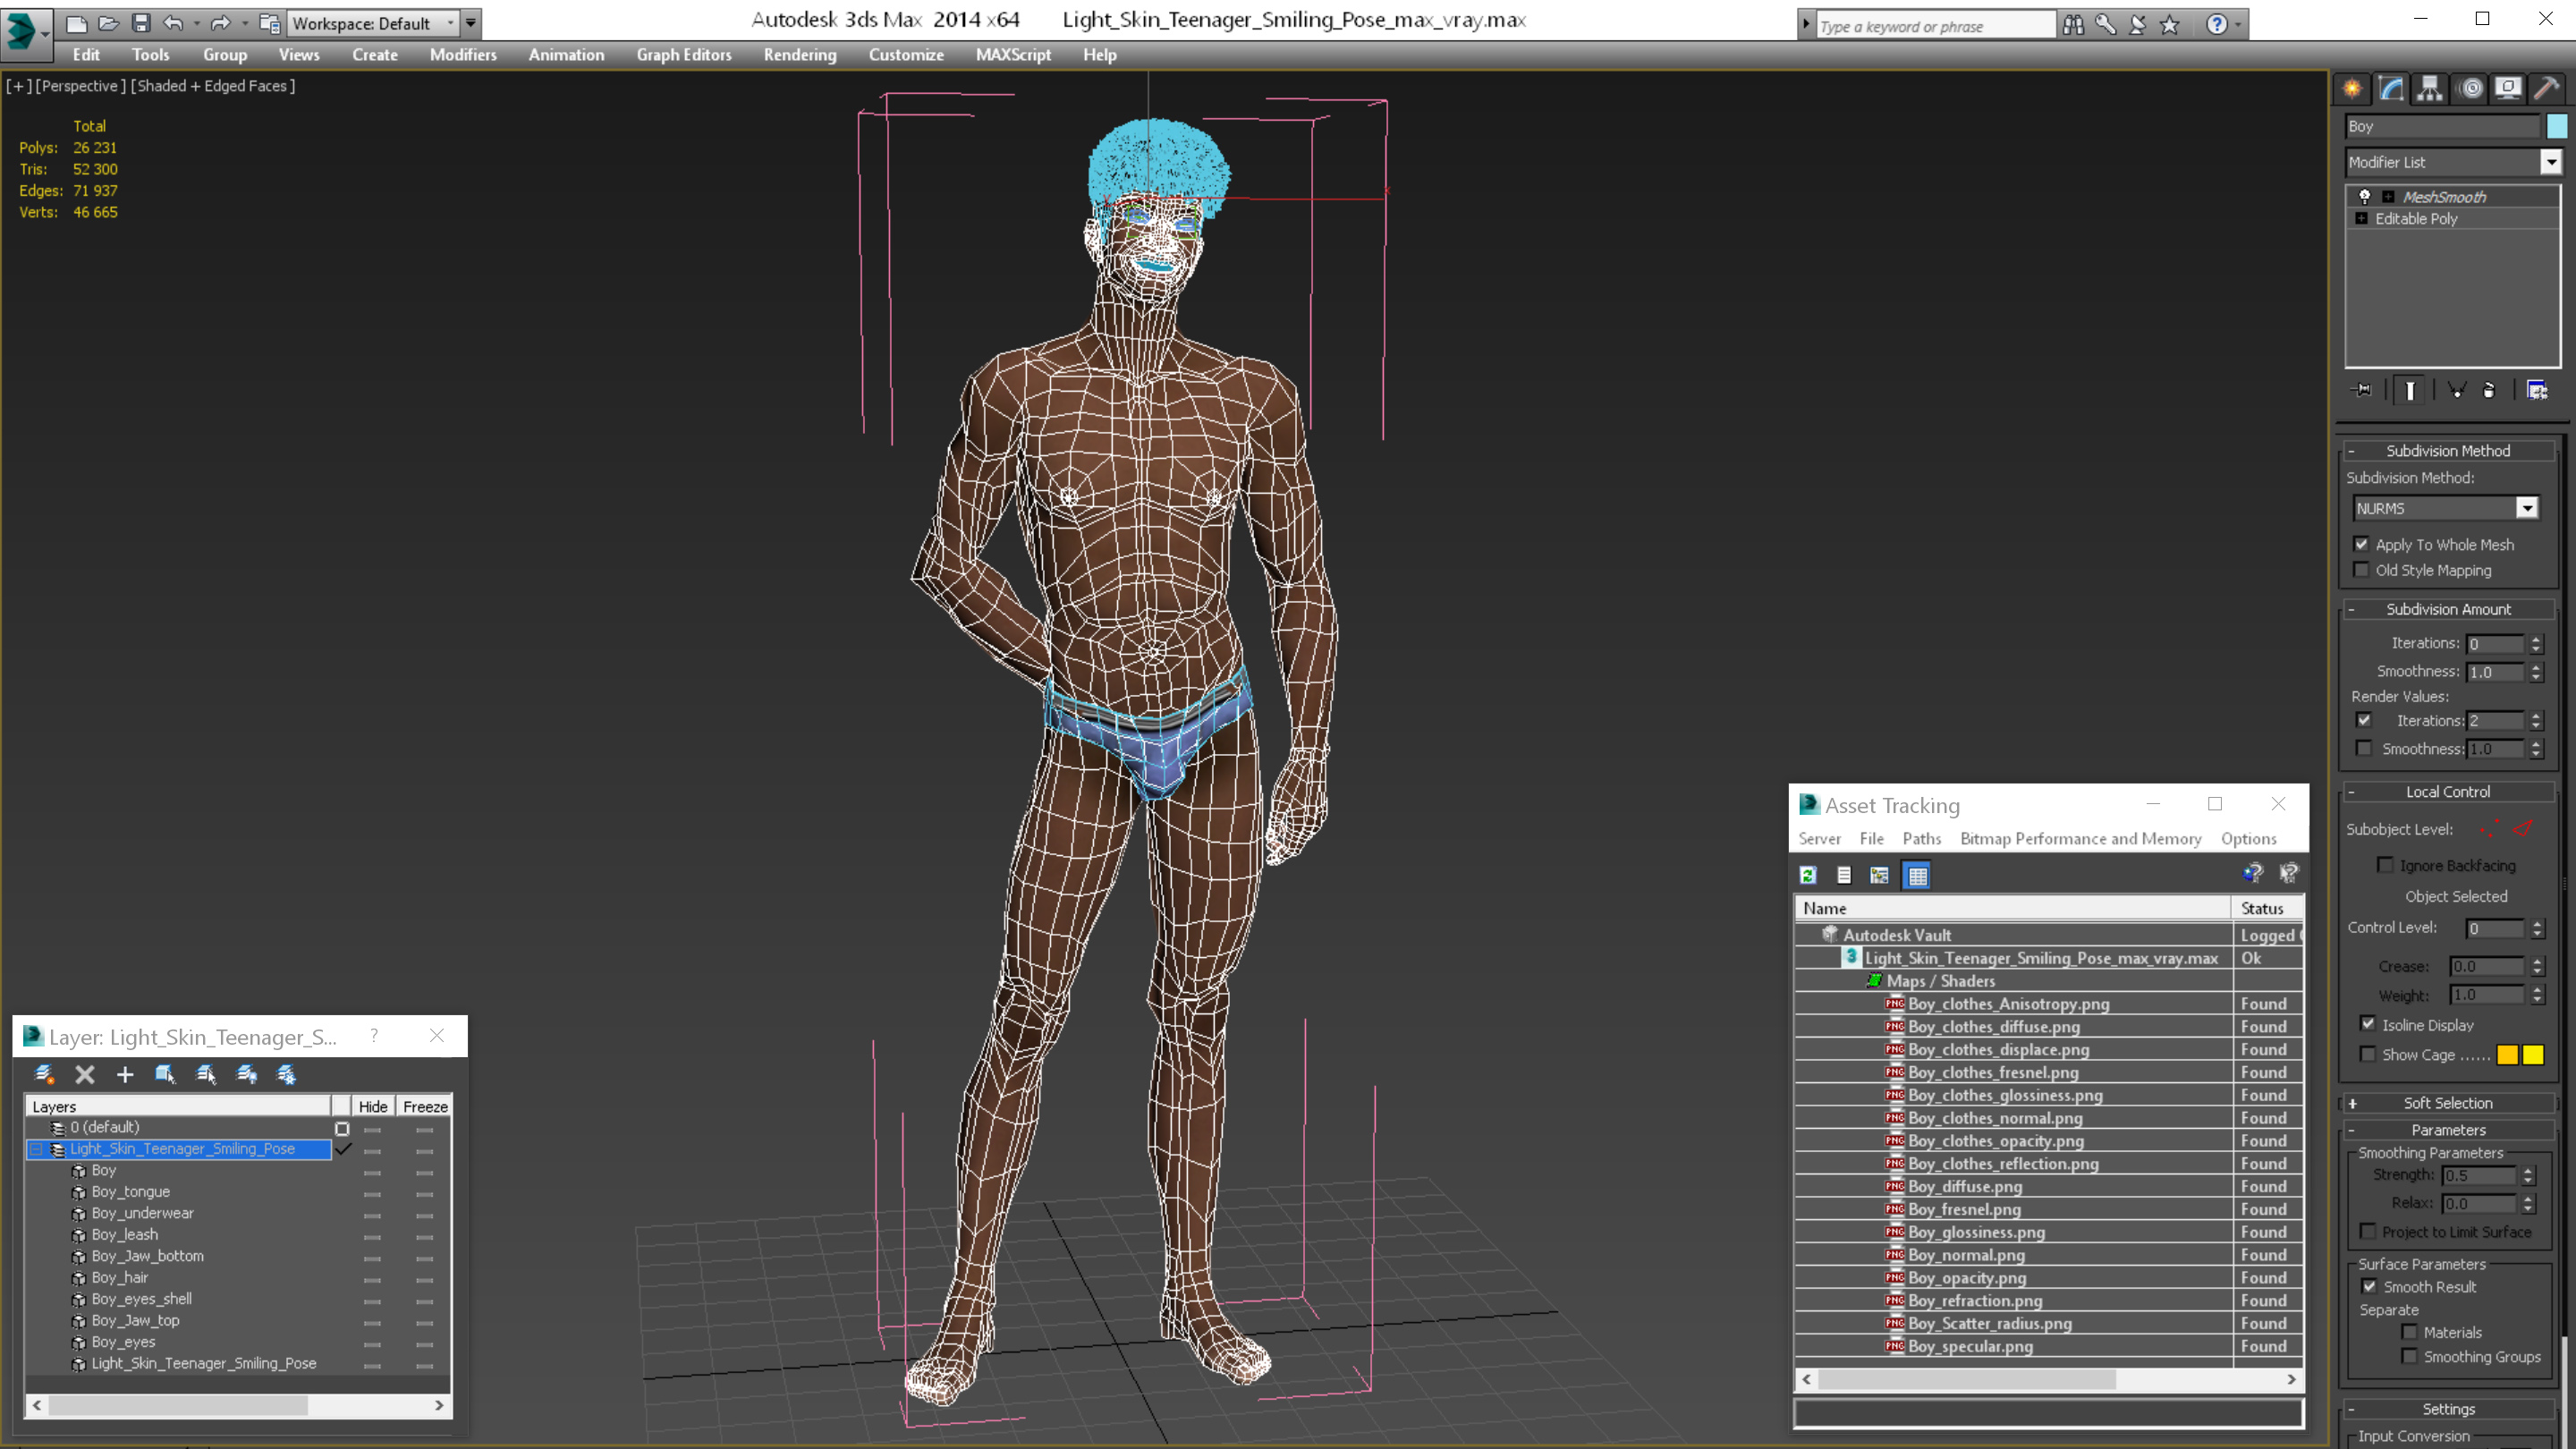Toggle Isoline Display checkbox
Image resolution: width=2576 pixels, height=1449 pixels.
click(x=2367, y=1024)
